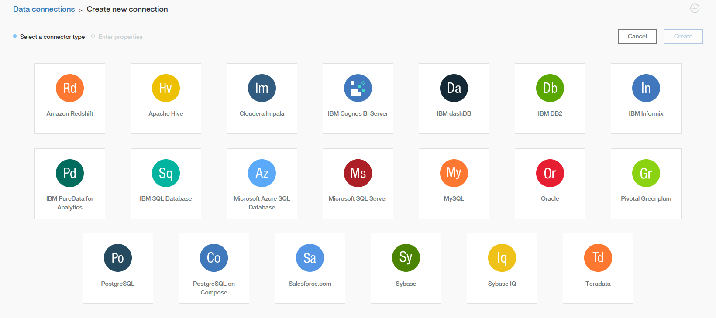Click the MySQL label

pos(454,198)
